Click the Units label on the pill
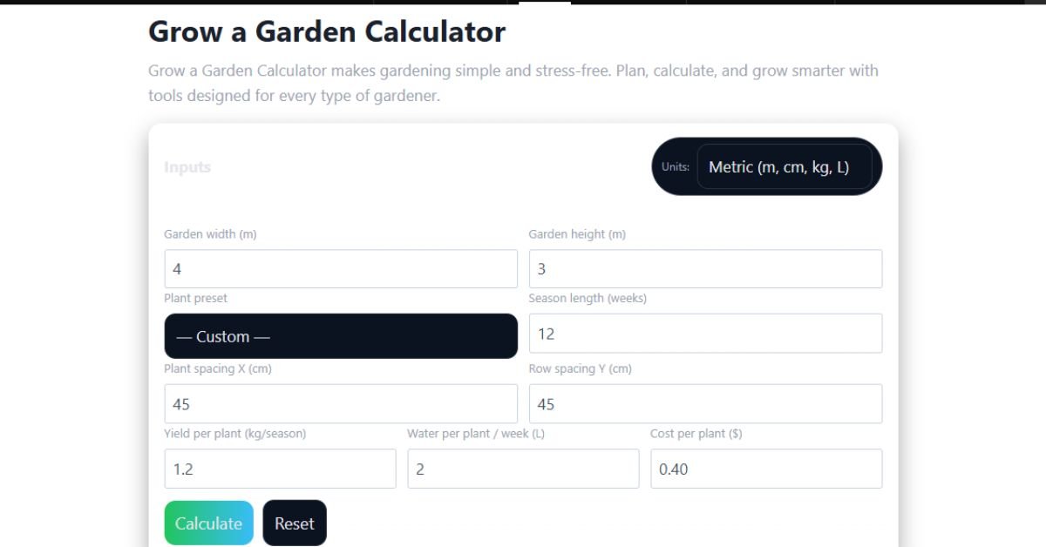This screenshot has height=547, width=1046. 674,166
